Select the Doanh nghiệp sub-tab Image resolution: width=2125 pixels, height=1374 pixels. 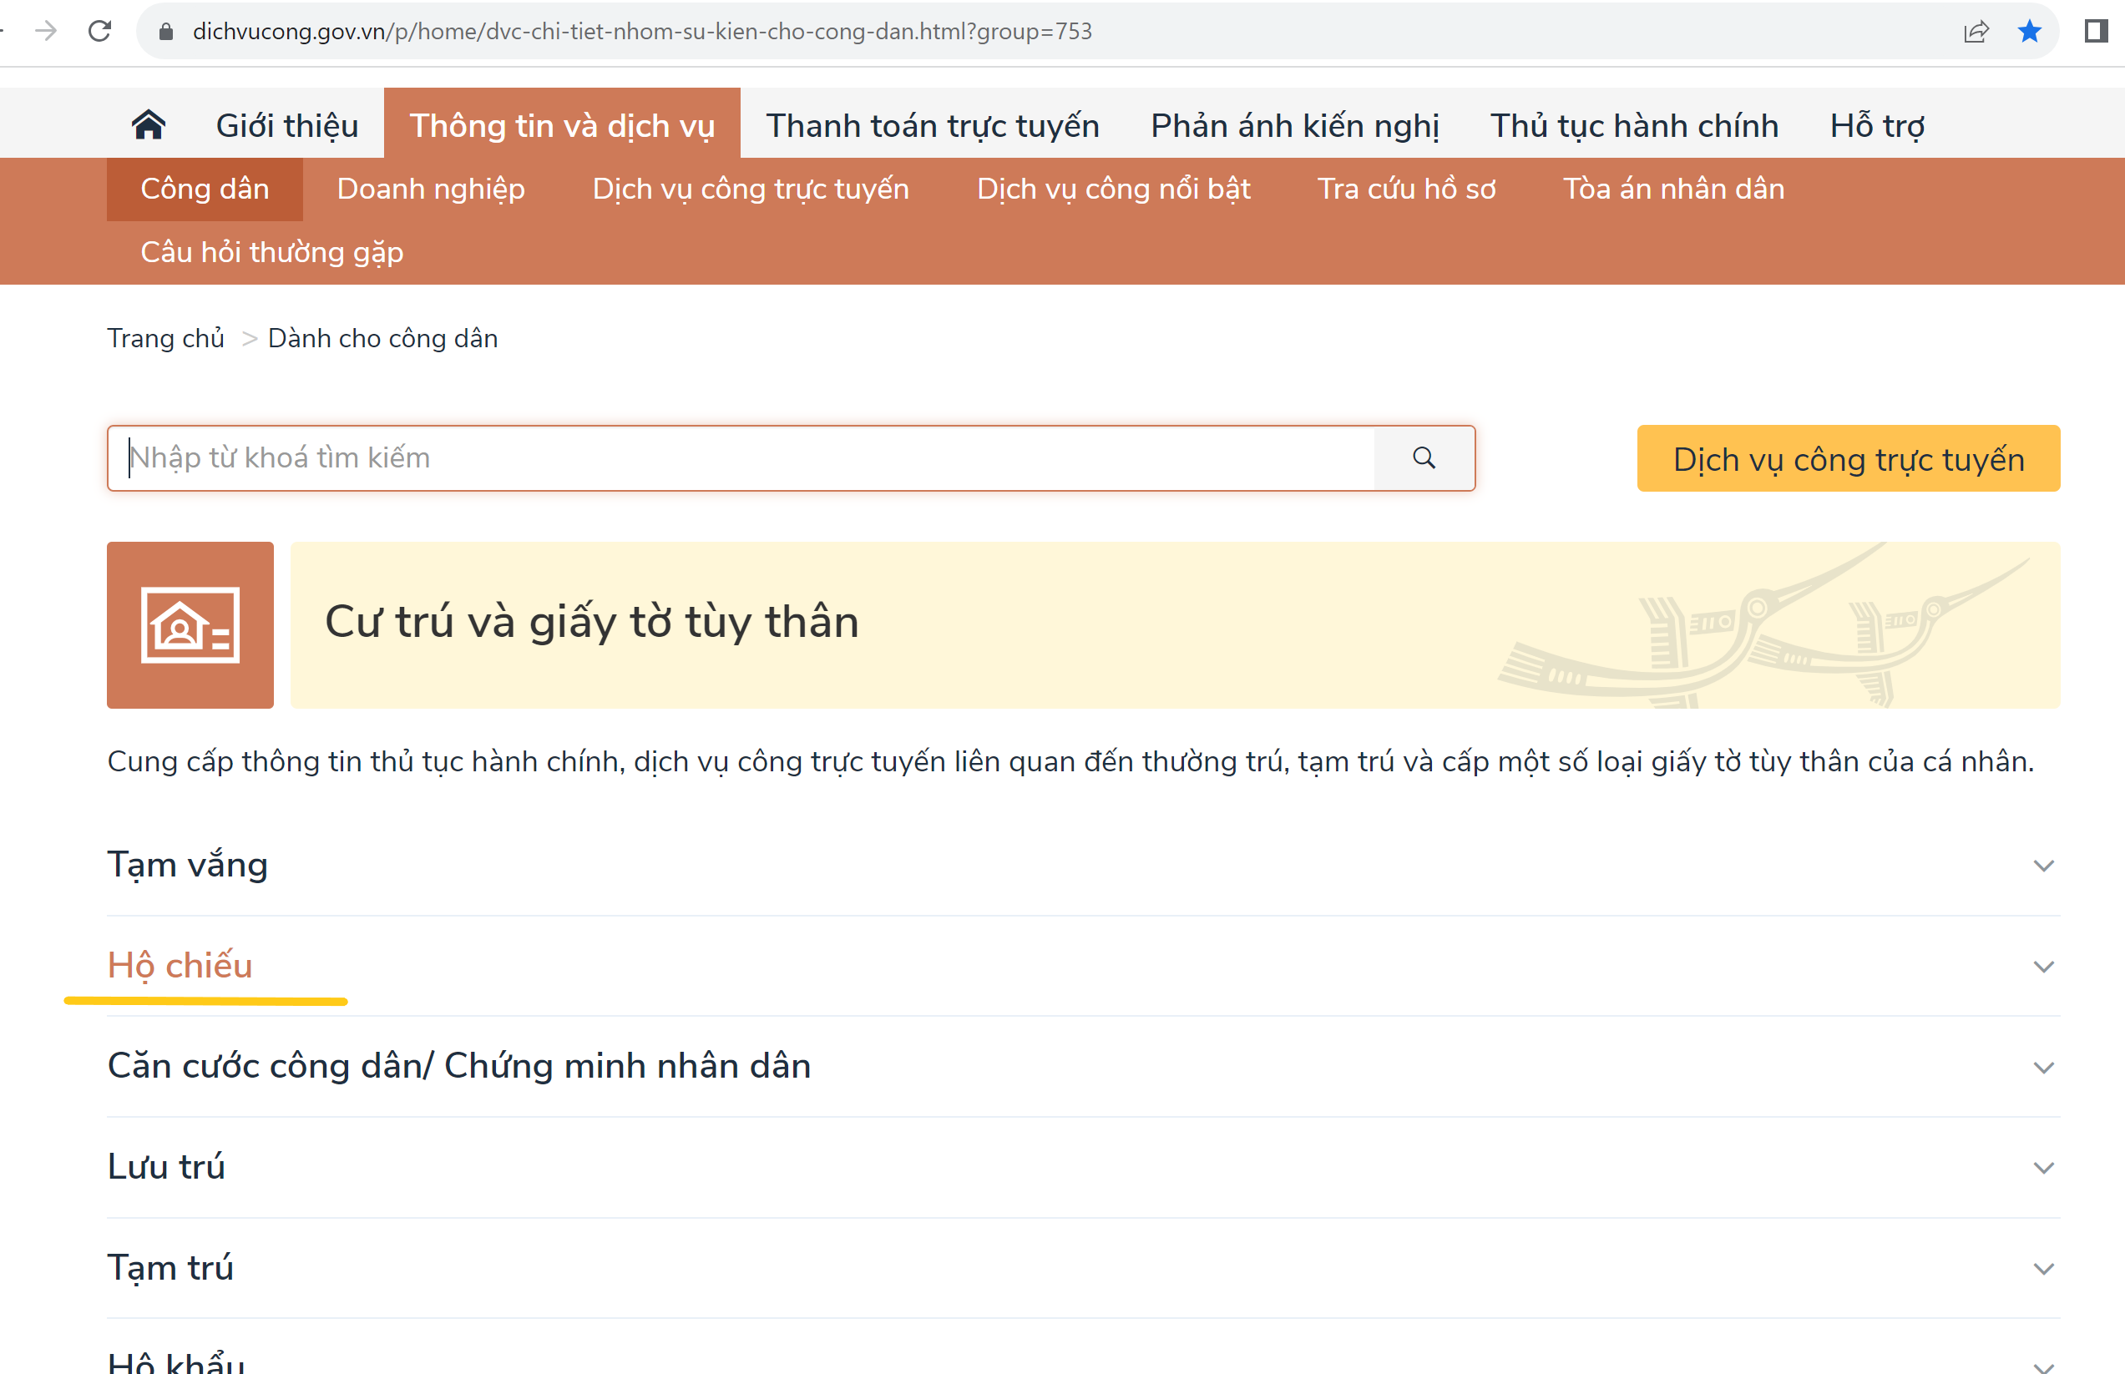(x=430, y=189)
